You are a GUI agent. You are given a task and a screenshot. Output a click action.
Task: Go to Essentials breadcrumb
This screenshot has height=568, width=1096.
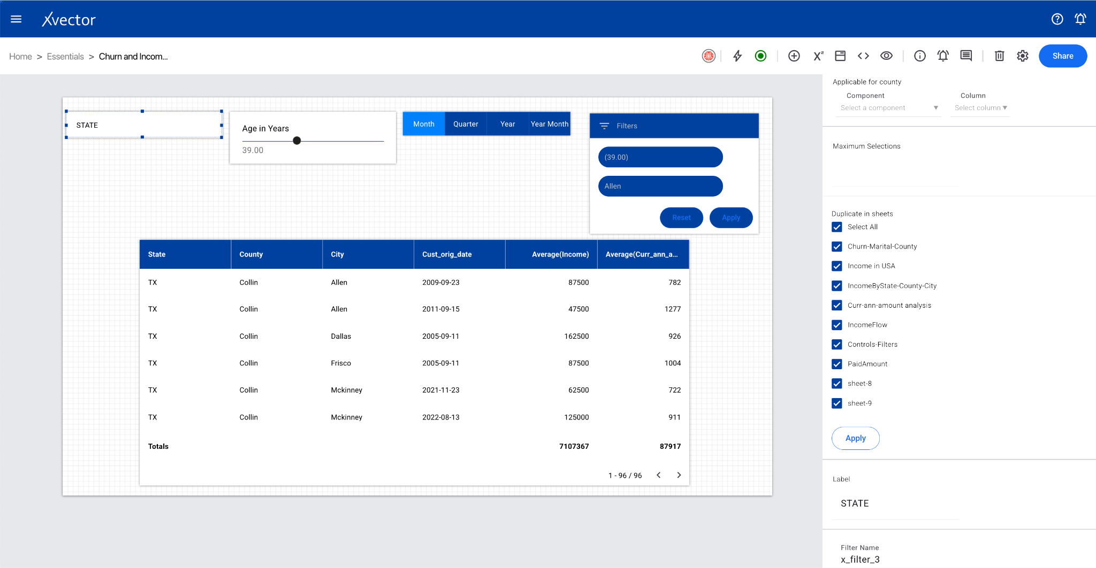tap(65, 57)
